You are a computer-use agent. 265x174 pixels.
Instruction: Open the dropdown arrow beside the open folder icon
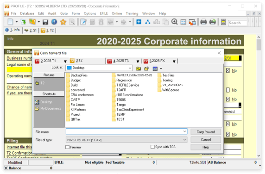point(39,22)
